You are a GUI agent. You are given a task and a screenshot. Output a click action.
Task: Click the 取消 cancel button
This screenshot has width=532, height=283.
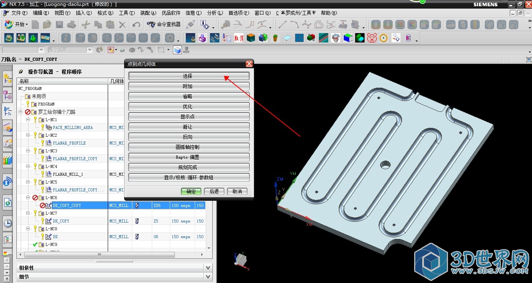(237, 191)
